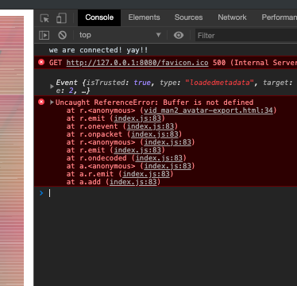The width and height of the screenshot is (297, 286).
Task: Show the console sidebar panel icon
Action: [x=44, y=35]
